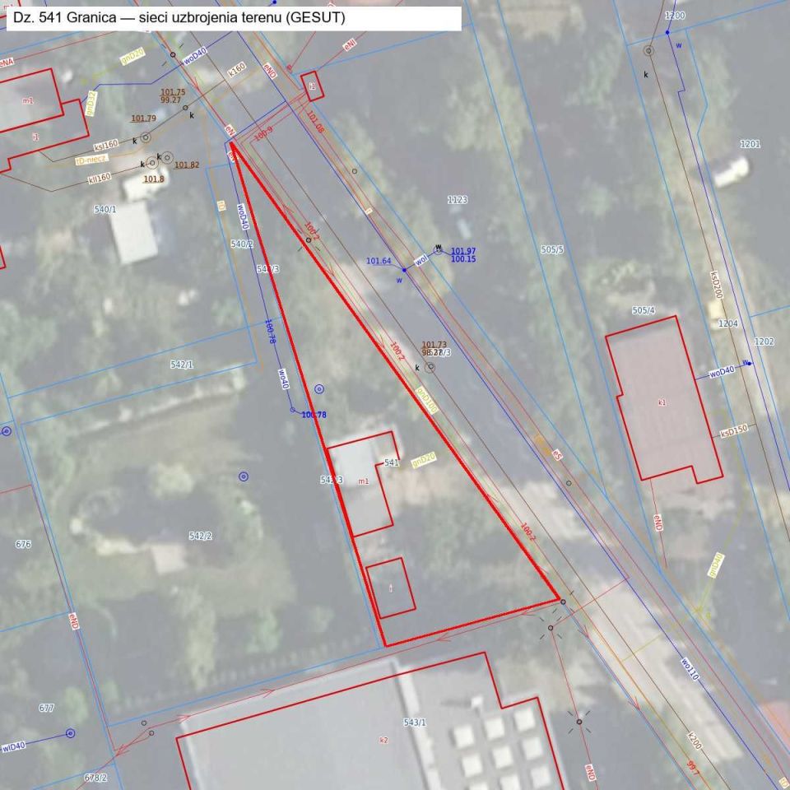Click parcel label 505/4
Image resolution: width=790 pixels, height=790 pixels.
(644, 310)
